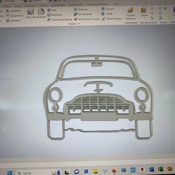Select the Trennen split tool
Screen dimensions: 175x175
[108, 9]
